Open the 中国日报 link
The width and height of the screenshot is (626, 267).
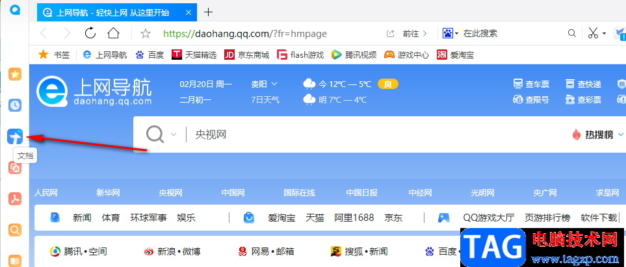pyautogui.click(x=361, y=193)
